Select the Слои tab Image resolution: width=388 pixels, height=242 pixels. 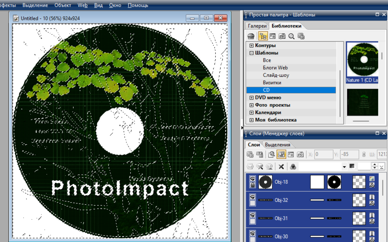pos(254,145)
